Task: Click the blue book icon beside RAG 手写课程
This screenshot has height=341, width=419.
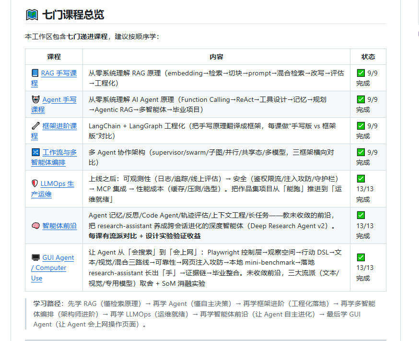Action: (35, 73)
